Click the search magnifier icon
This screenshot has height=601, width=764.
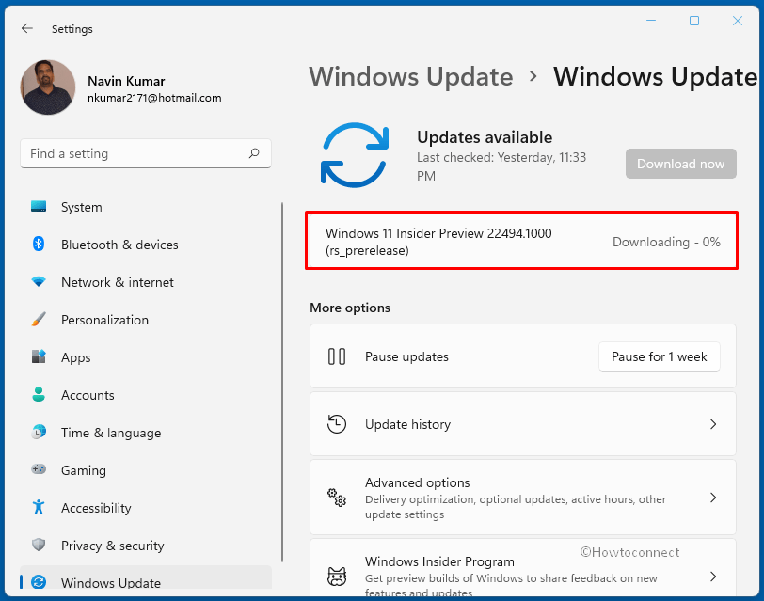point(254,153)
